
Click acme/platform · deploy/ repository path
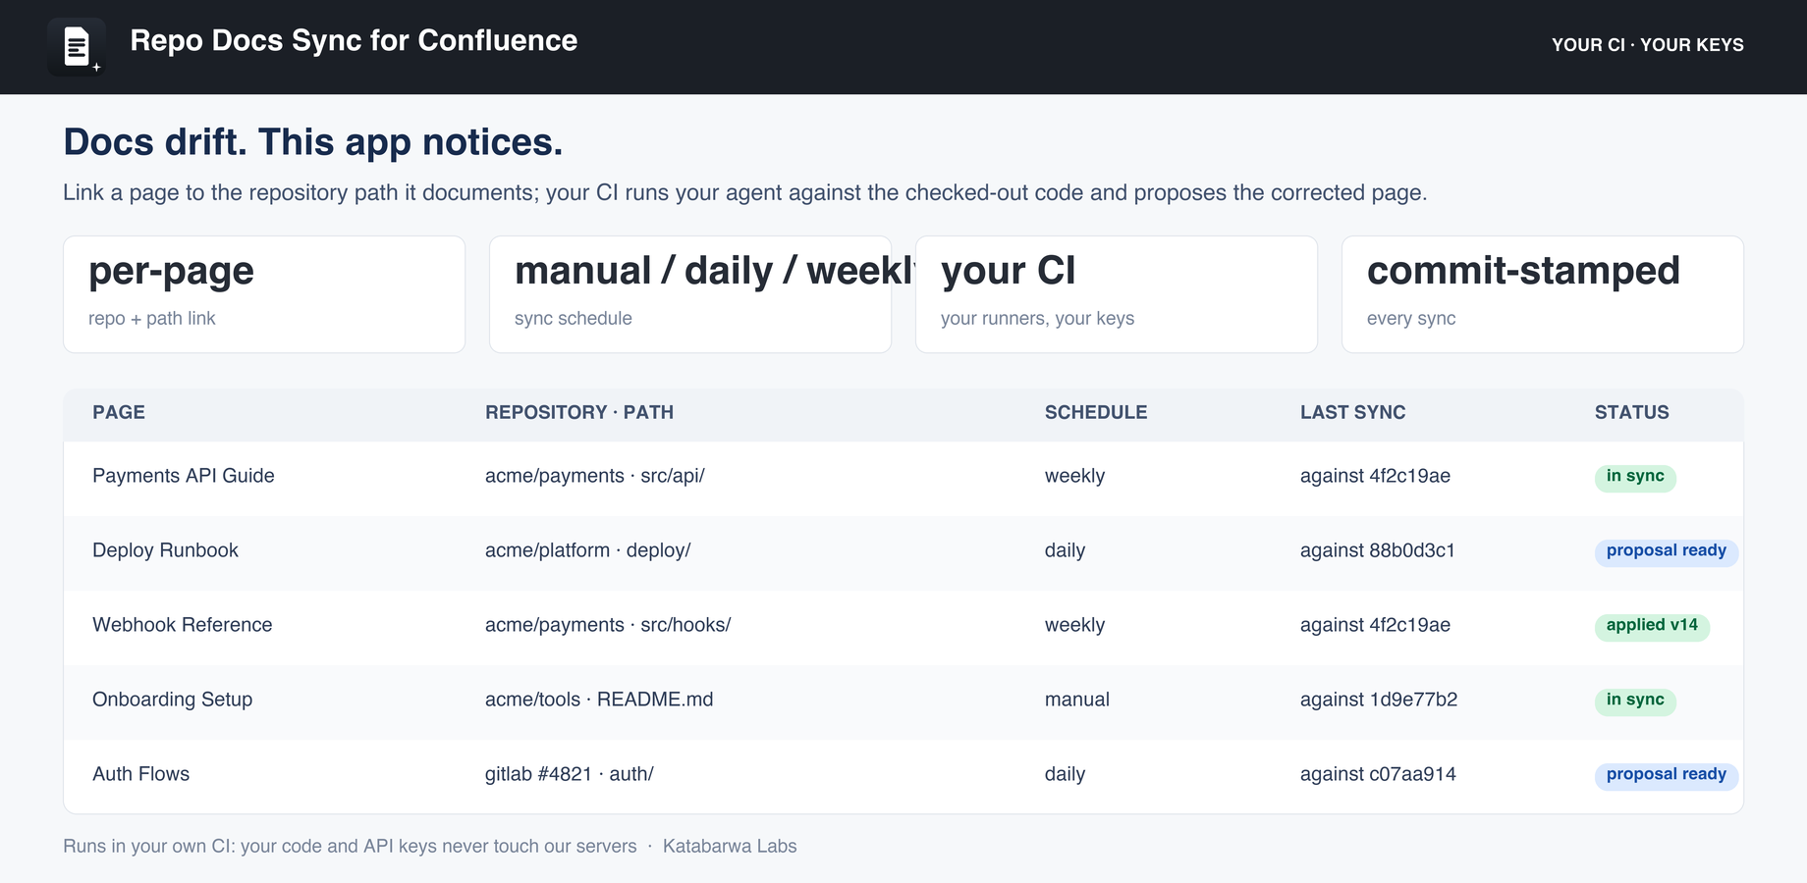588,550
